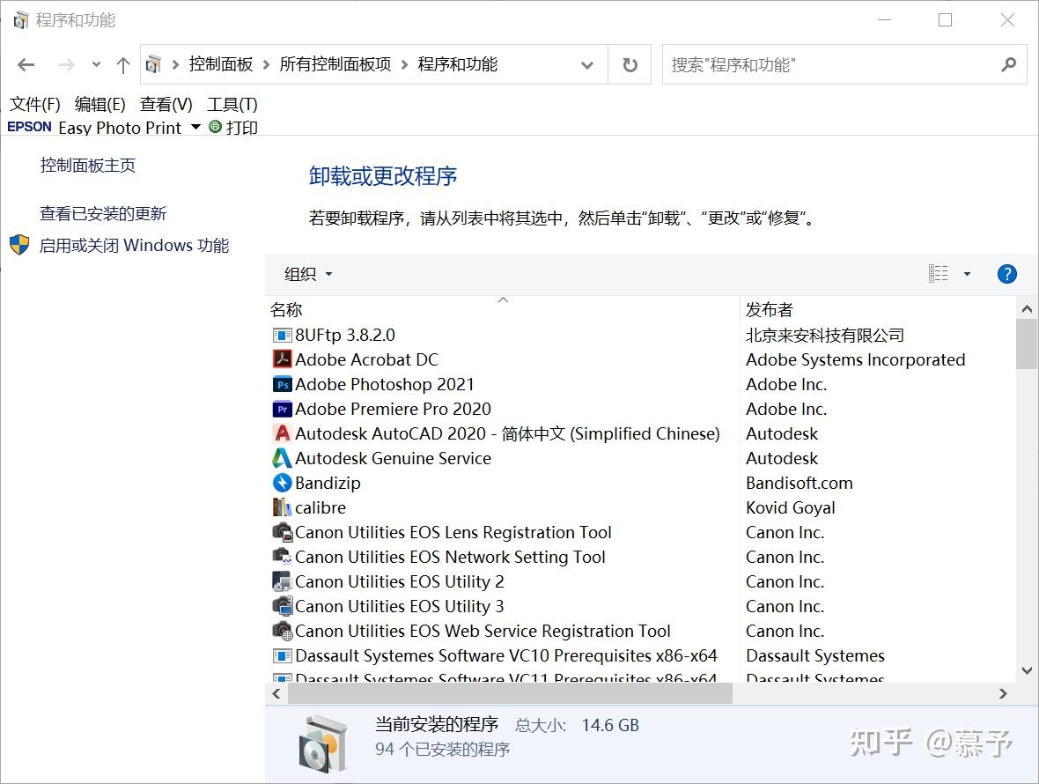Open the view options dropdown arrow

(x=967, y=274)
